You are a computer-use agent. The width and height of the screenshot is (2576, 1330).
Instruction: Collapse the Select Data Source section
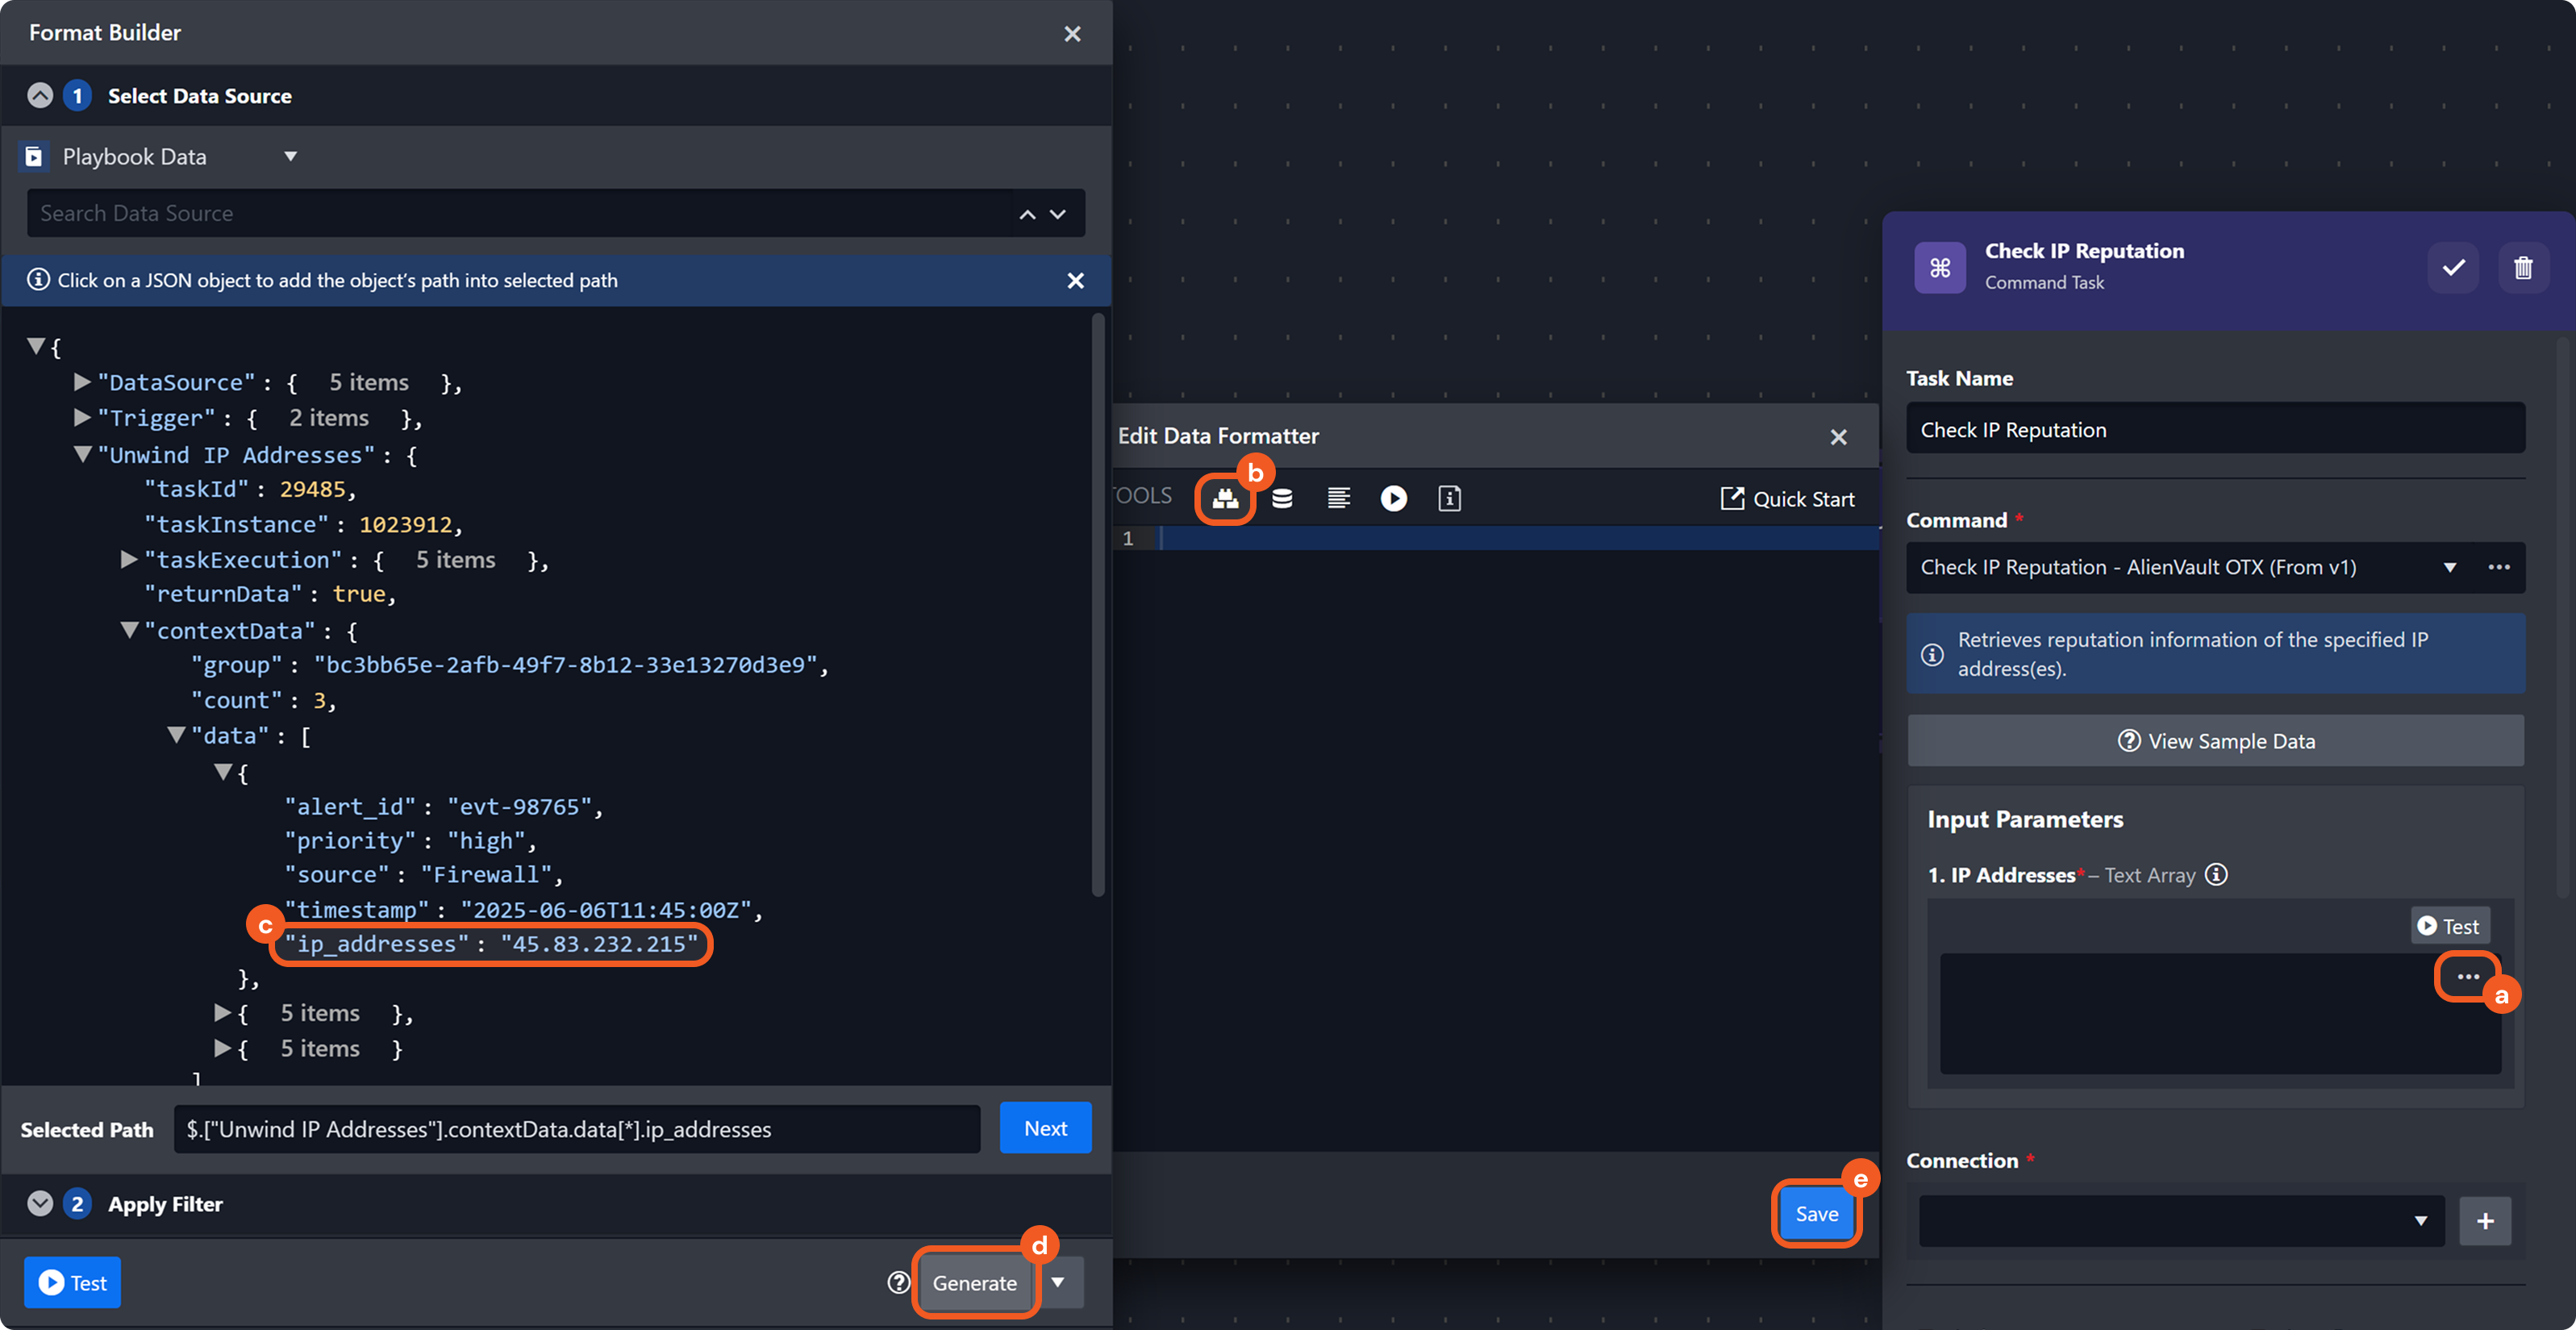click(x=40, y=96)
